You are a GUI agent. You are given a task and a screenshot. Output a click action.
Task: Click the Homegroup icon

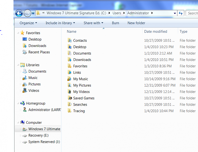pos(22,103)
